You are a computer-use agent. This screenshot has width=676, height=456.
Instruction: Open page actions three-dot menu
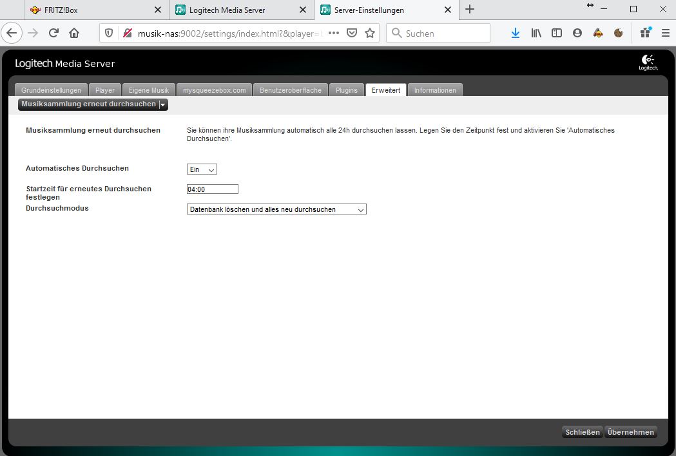(x=334, y=33)
